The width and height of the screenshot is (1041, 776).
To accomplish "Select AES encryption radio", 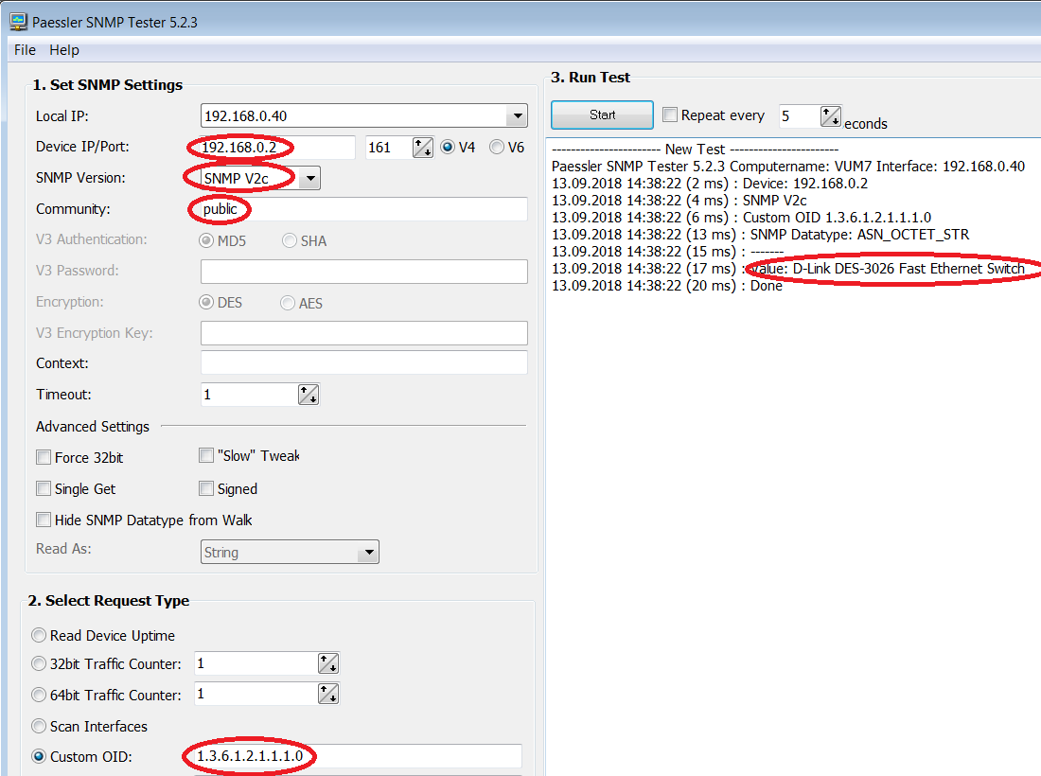I will tap(288, 303).
